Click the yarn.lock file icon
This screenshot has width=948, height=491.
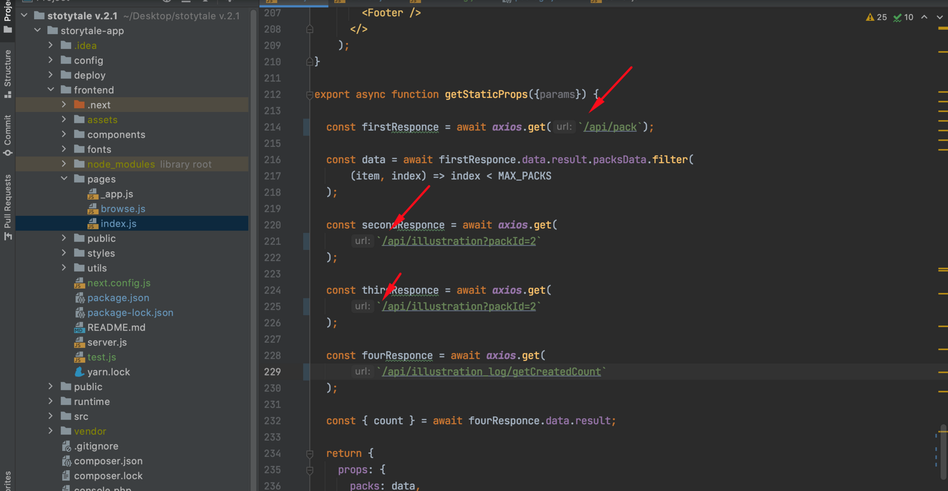click(x=79, y=371)
